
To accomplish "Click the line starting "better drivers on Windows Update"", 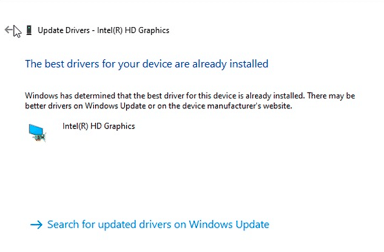I will (158, 106).
